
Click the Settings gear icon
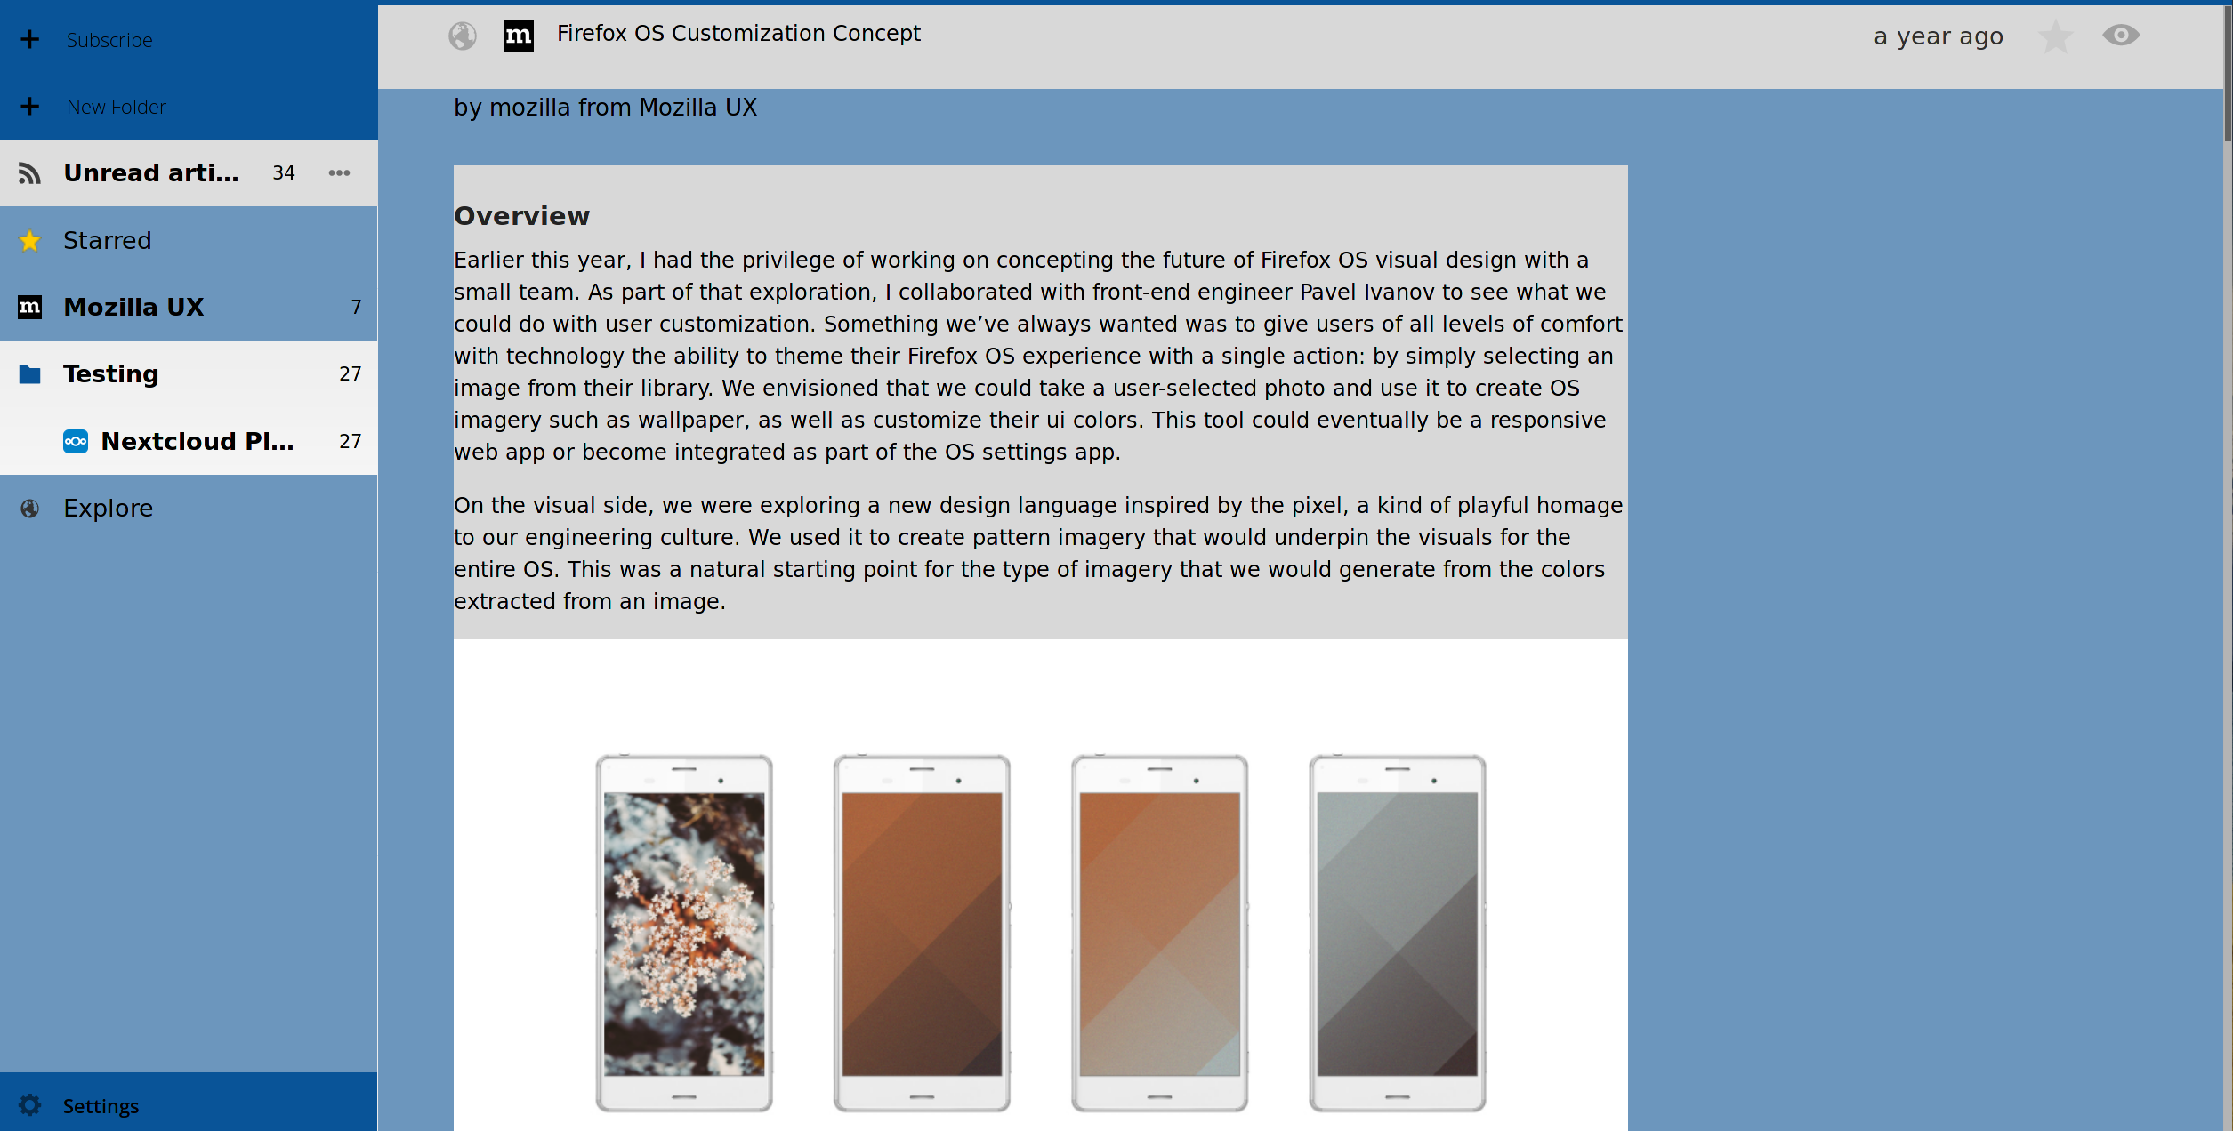(30, 1105)
